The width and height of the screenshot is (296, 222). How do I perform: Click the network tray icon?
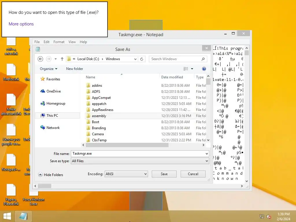262,216
